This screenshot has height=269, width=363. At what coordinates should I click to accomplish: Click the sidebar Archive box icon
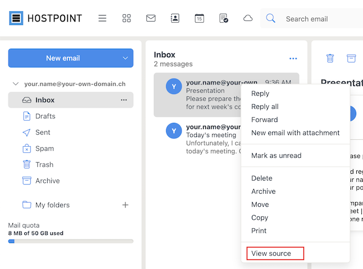coord(27,181)
